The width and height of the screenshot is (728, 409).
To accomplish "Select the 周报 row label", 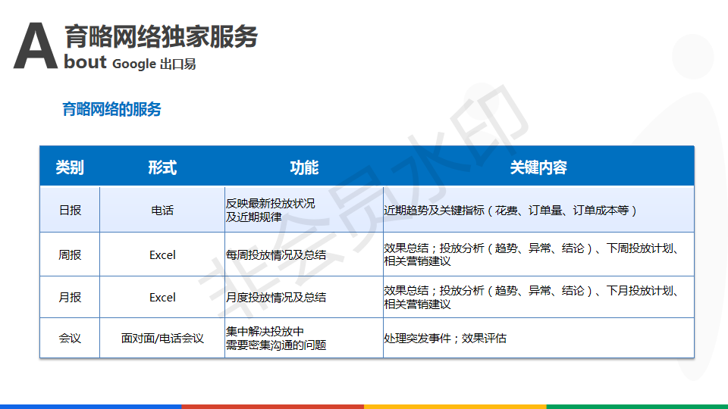I will (x=70, y=254).
